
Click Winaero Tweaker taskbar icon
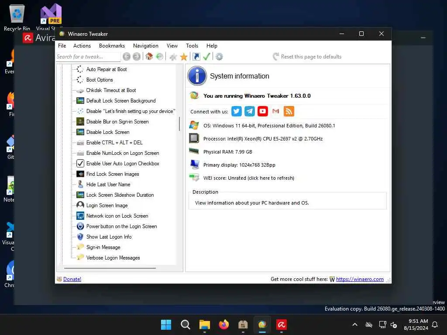point(262,325)
